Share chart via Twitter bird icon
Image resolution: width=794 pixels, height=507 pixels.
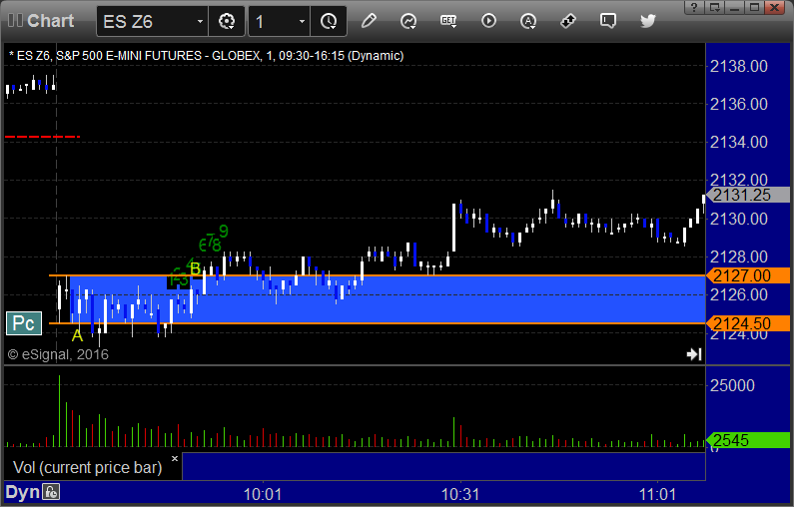point(647,21)
